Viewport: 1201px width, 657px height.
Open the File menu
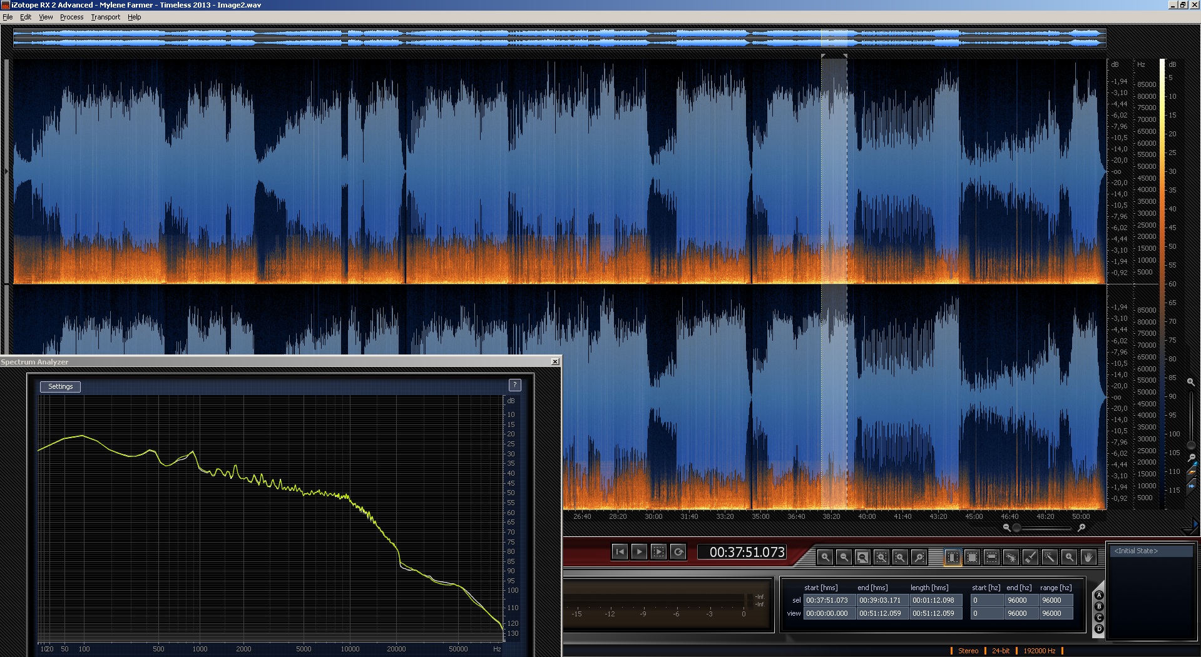[x=8, y=17]
